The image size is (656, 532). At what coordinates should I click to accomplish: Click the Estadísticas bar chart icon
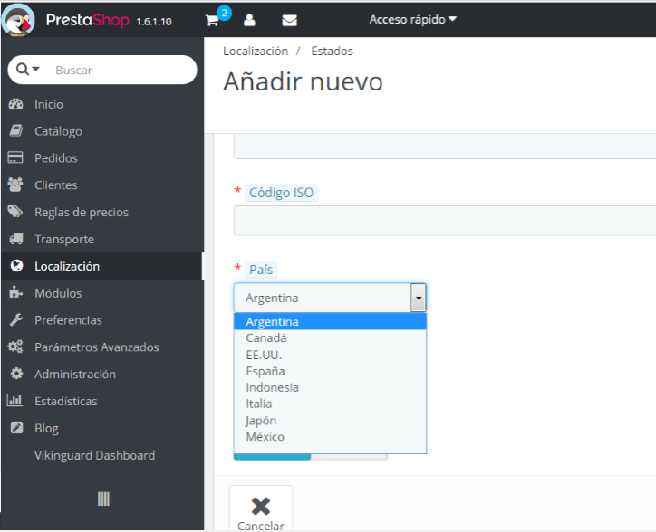tap(15, 401)
